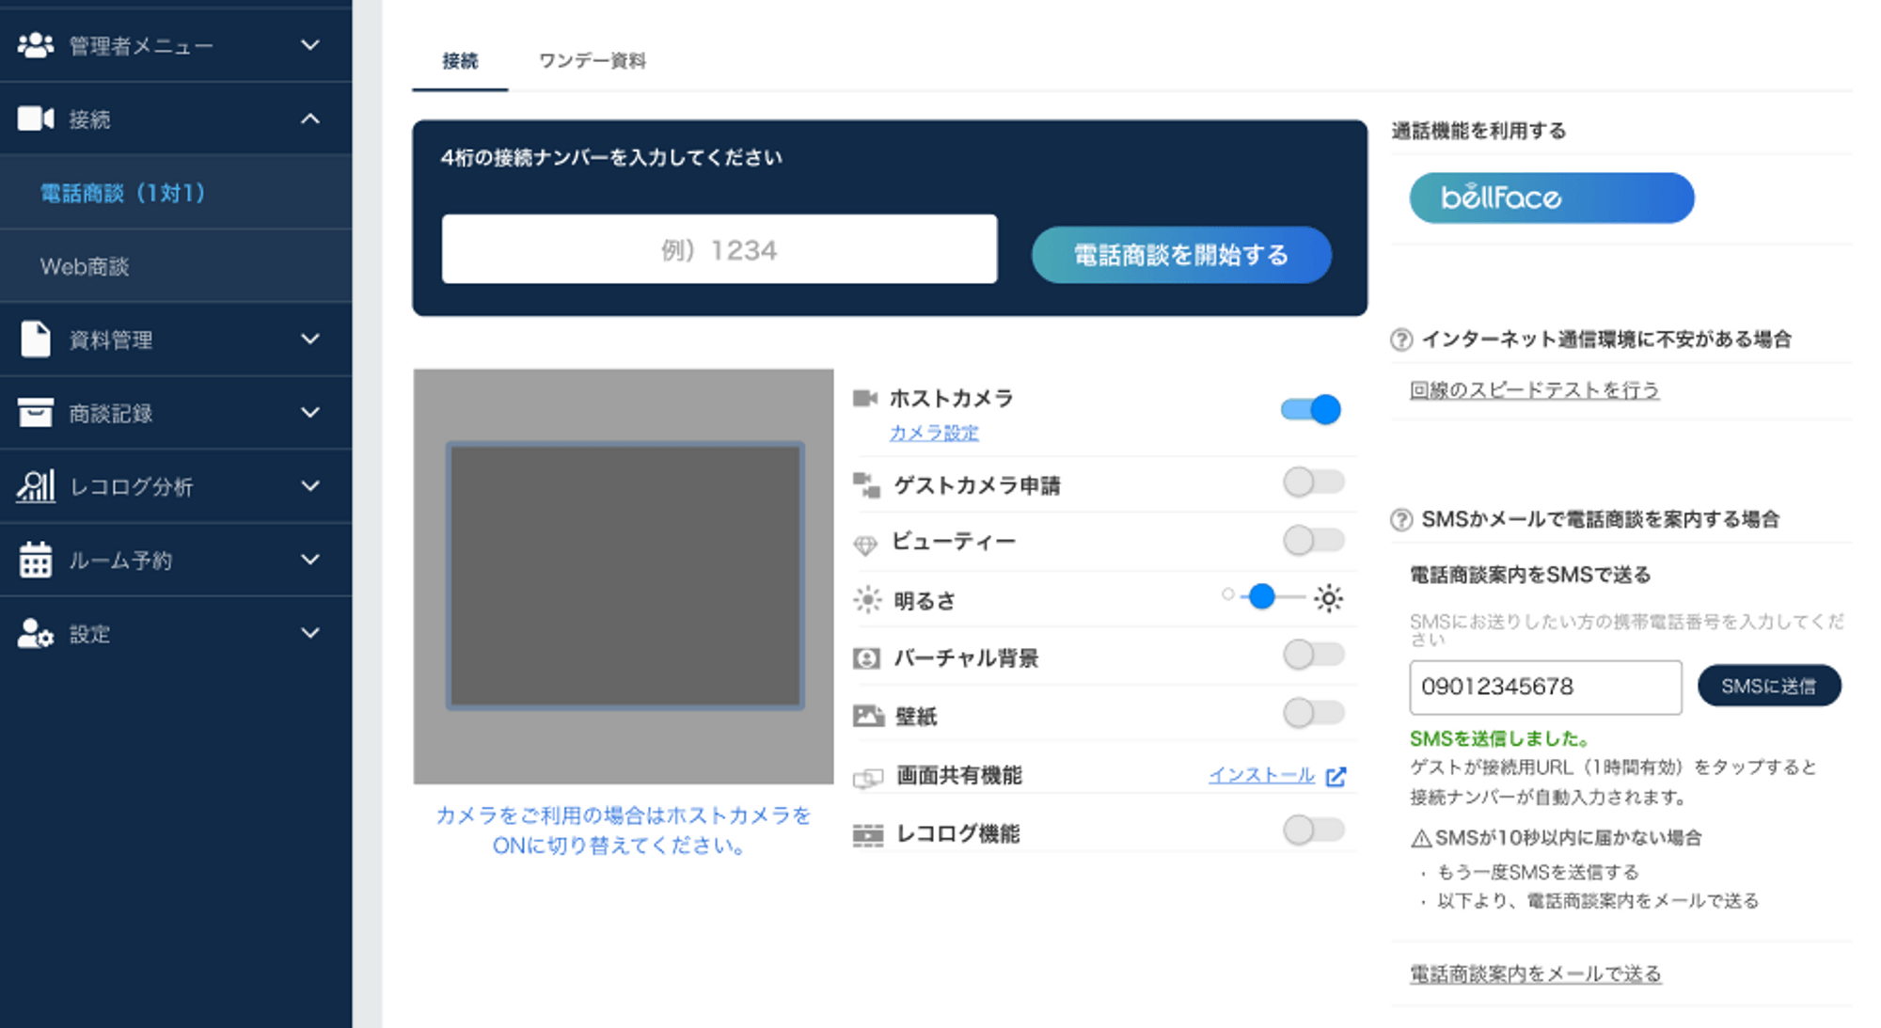Enable the ビューティー toggle
1881x1028 pixels.
(1313, 541)
